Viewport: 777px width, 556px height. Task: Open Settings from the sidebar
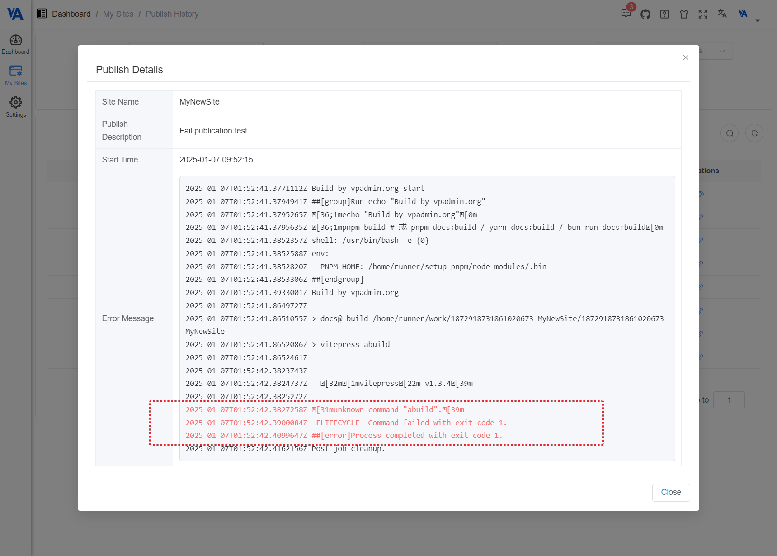[15, 107]
